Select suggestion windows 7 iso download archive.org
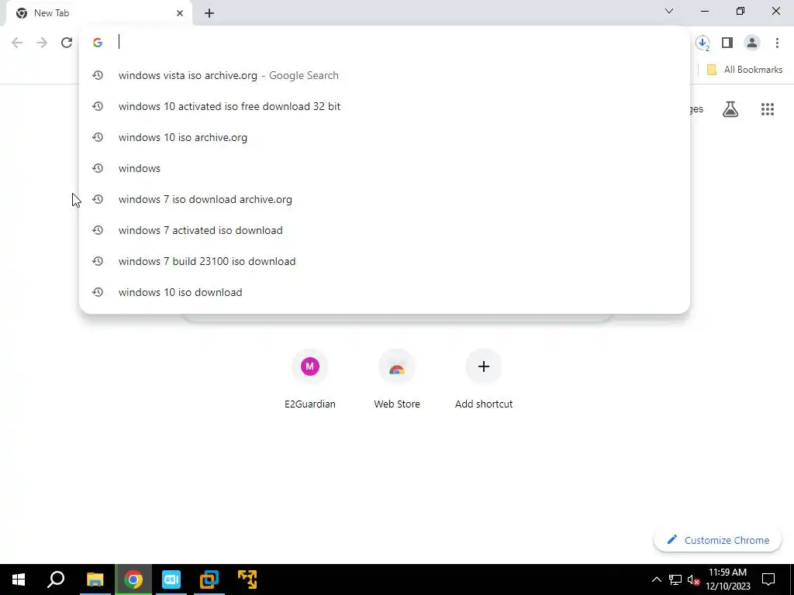The width and height of the screenshot is (794, 595). (x=385, y=199)
